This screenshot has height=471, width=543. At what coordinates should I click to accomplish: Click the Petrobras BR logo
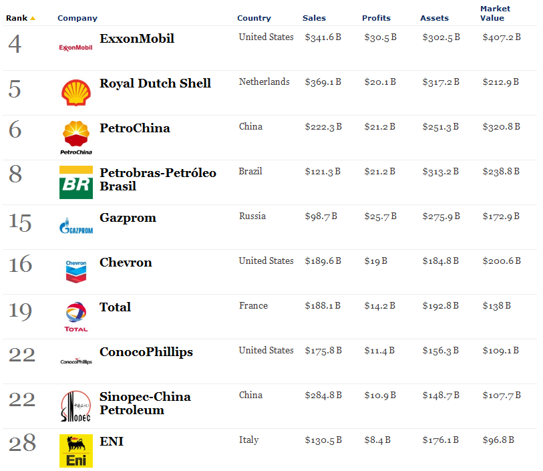pyautogui.click(x=76, y=182)
